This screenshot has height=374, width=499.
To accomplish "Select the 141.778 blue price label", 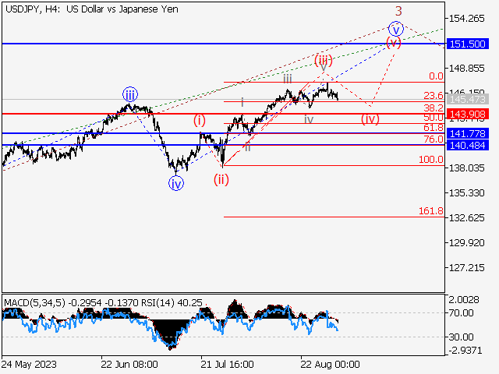I will pos(468,133).
